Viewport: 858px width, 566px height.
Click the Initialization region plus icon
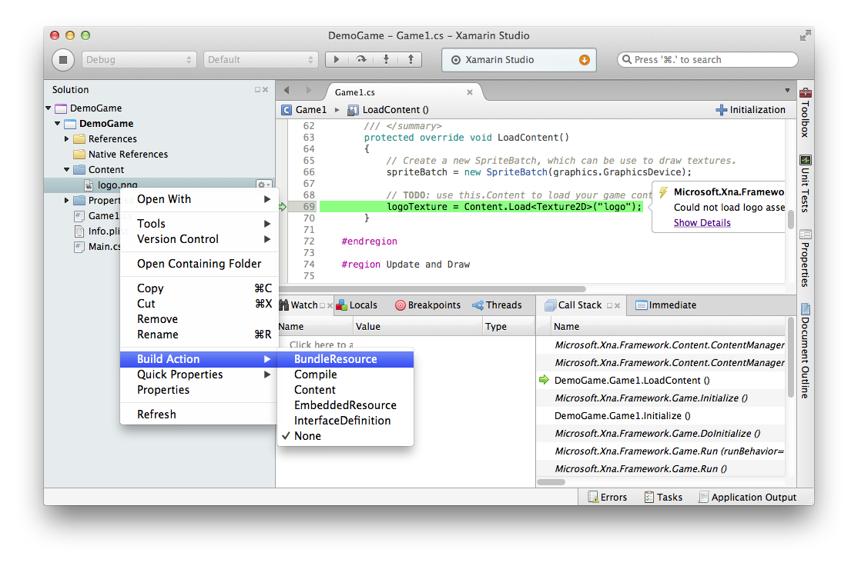721,110
